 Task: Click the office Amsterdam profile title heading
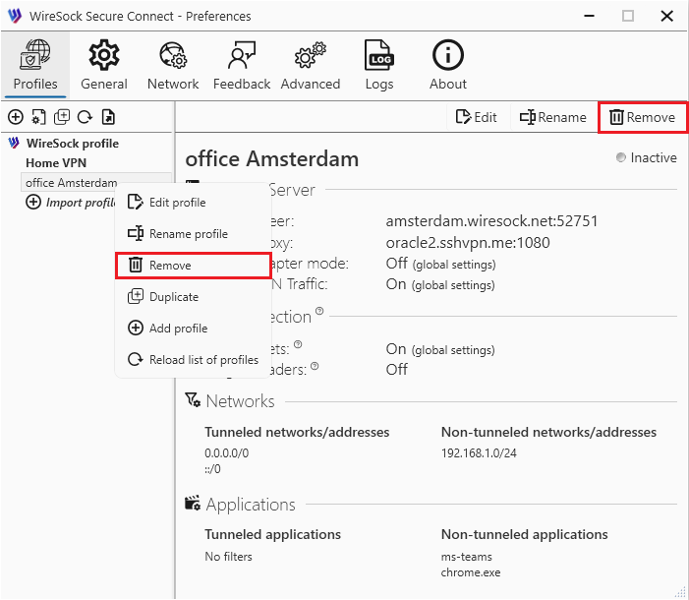pyautogui.click(x=272, y=158)
